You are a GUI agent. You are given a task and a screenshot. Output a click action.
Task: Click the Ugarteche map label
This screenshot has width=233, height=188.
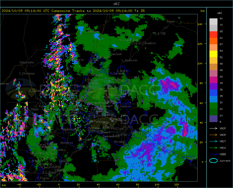point(70,129)
